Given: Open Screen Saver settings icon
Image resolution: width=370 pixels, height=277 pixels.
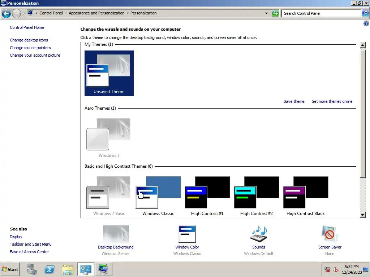Looking at the screenshot, I should pos(330,234).
